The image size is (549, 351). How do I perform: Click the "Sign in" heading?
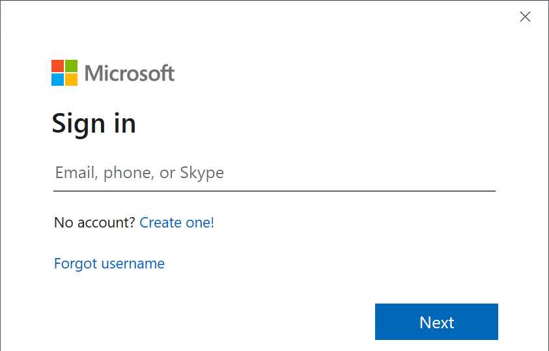(94, 123)
